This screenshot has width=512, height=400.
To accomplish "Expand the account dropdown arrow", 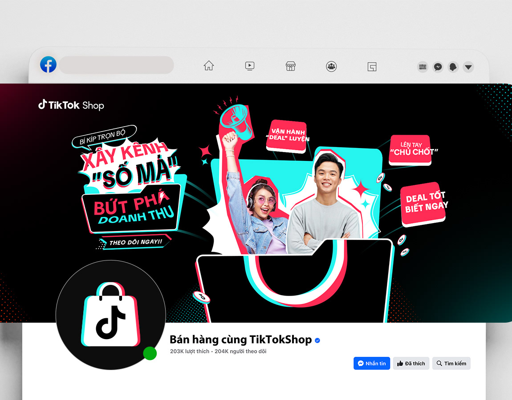I will [468, 67].
